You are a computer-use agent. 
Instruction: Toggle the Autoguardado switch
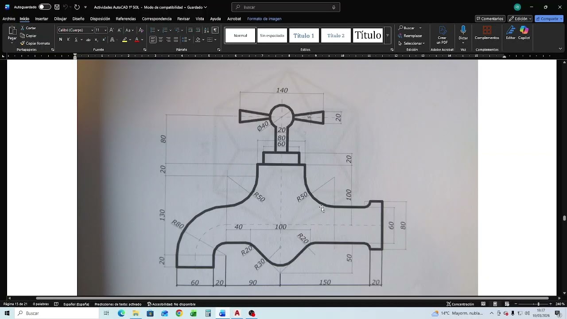[44, 7]
